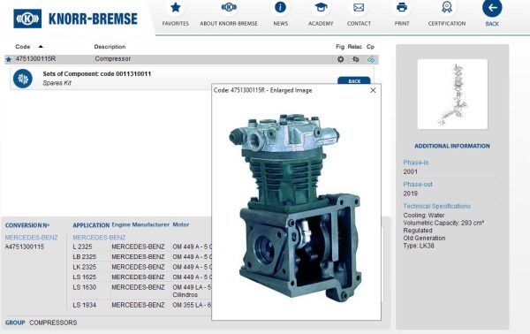Click the Print printer icon

pyautogui.click(x=402, y=7)
